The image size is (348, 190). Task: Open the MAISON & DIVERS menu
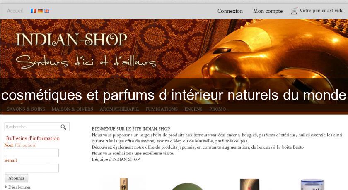pos(72,109)
